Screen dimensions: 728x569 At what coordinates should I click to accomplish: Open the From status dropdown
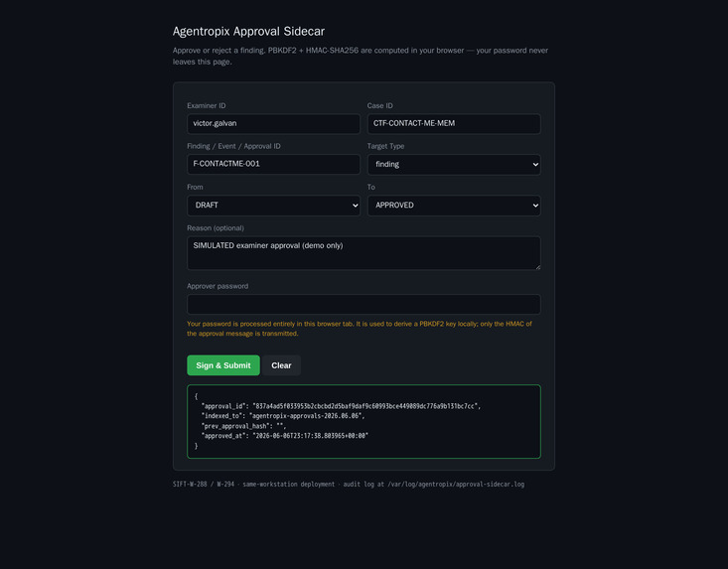click(273, 206)
